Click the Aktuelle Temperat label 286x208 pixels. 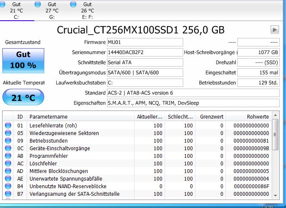pos(24,83)
